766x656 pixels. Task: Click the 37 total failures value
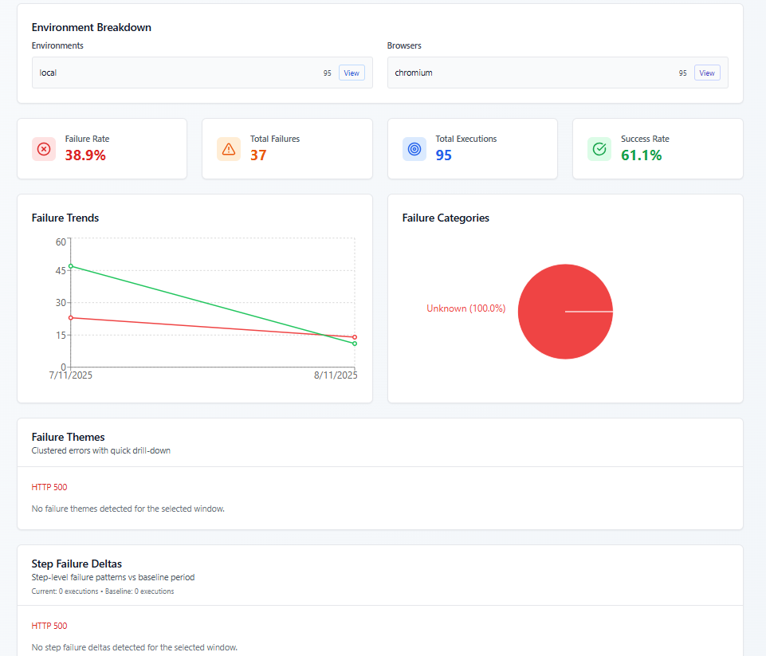tap(258, 155)
